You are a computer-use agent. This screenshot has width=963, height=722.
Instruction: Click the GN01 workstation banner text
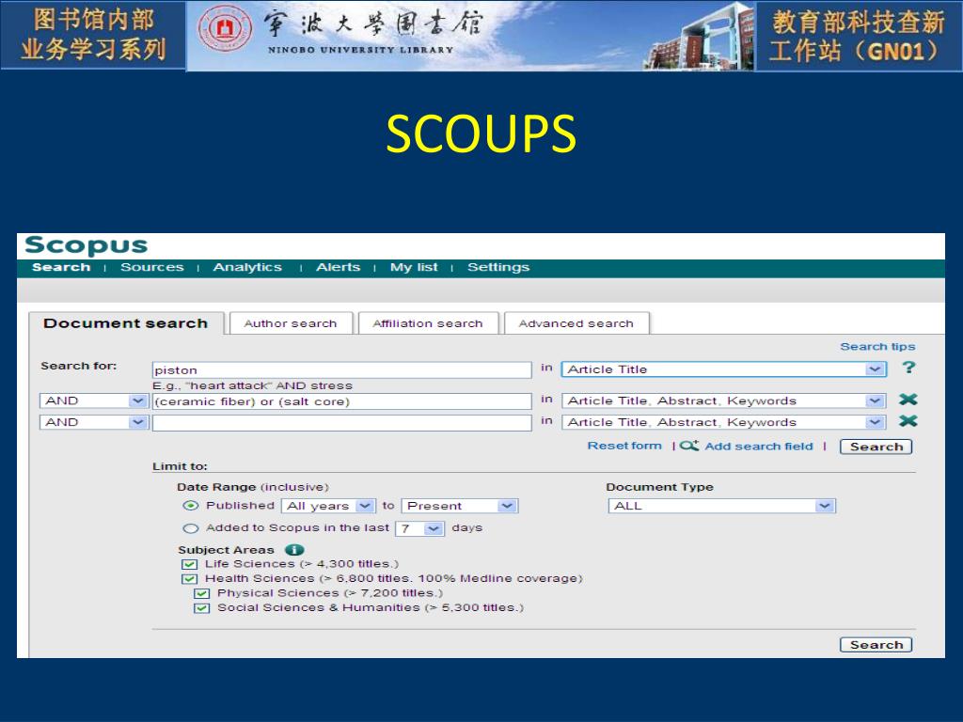coord(858,37)
